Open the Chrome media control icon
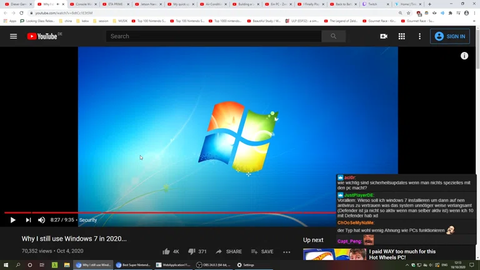480x270 pixels. pyautogui.click(x=458, y=13)
